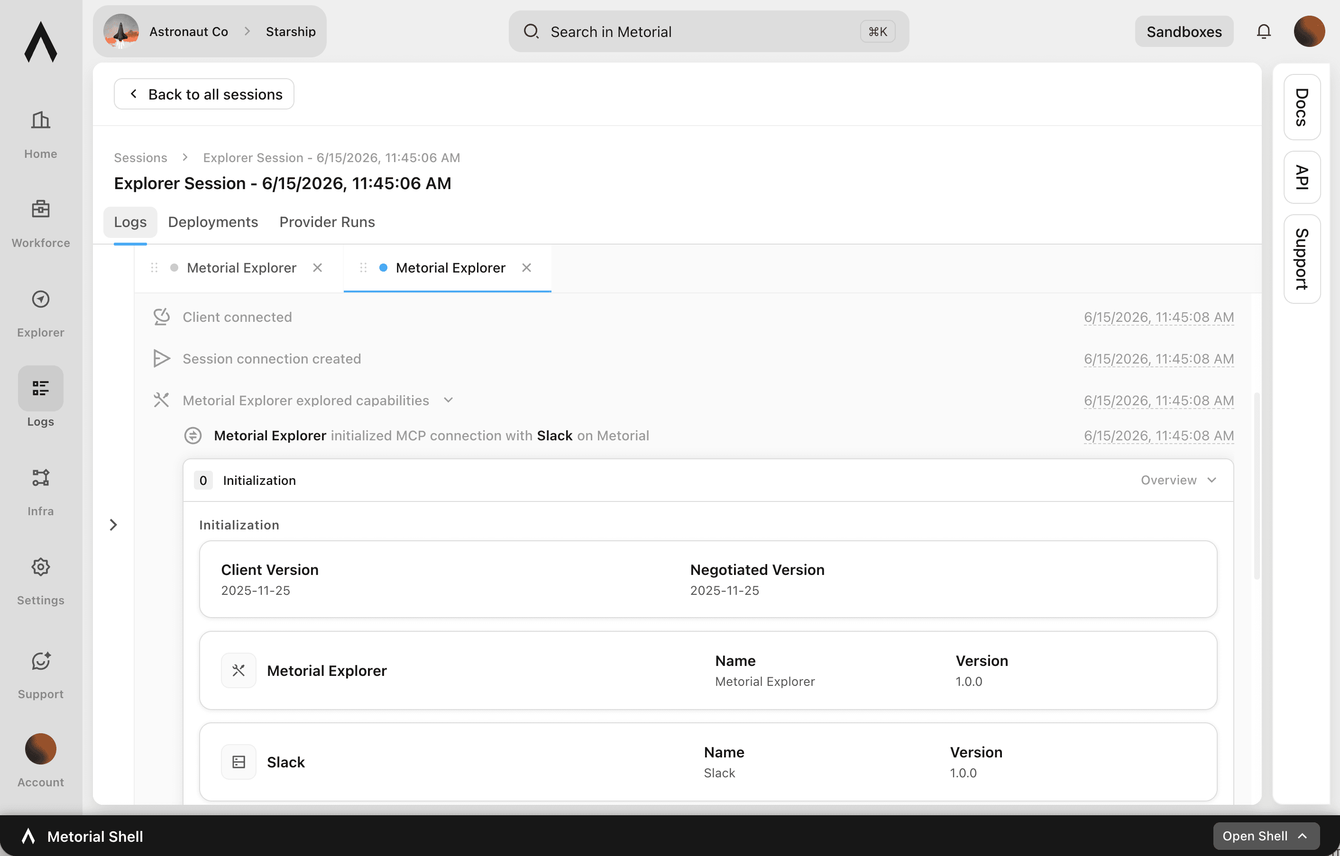
Task: Open Account avatar in sidebar
Action: (41, 749)
